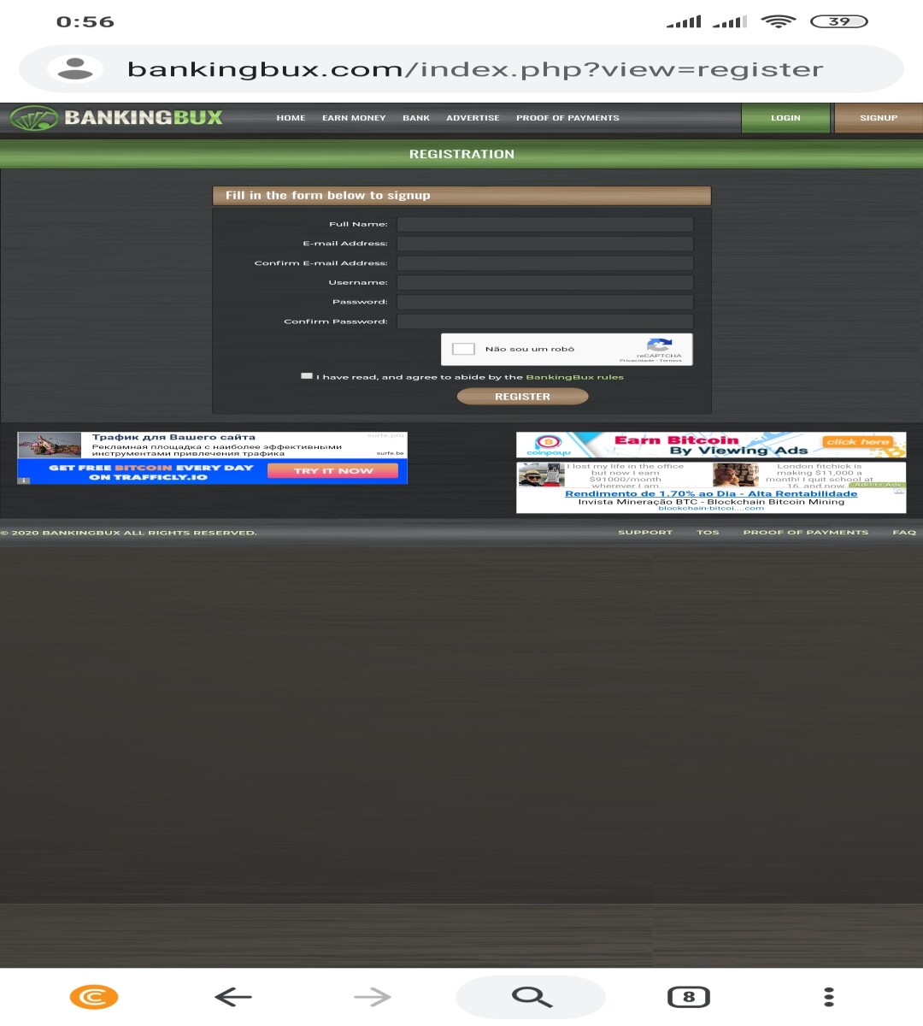Screen dimensions: 923x1026
Task: Click the BankingBux logo
Action: (117, 118)
